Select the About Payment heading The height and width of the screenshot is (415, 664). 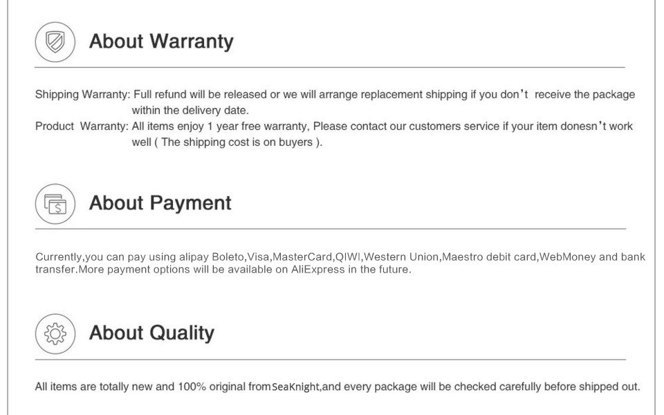point(160,203)
